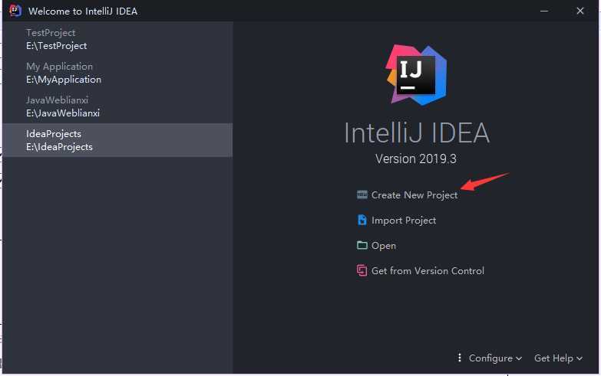
Task: Expand the Configure dropdown menu
Action: [x=495, y=358]
